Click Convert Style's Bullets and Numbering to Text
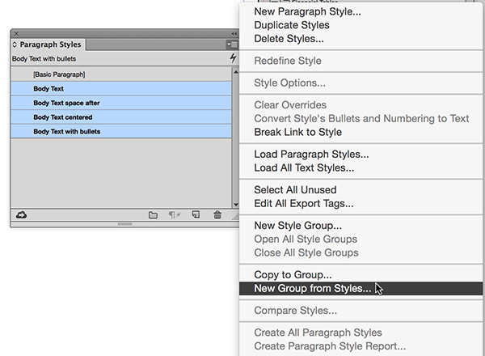 point(361,119)
